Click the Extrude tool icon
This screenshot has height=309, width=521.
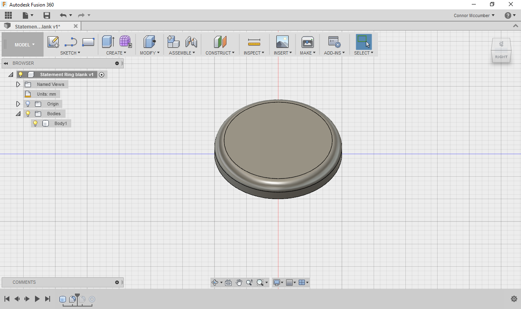[108, 42]
